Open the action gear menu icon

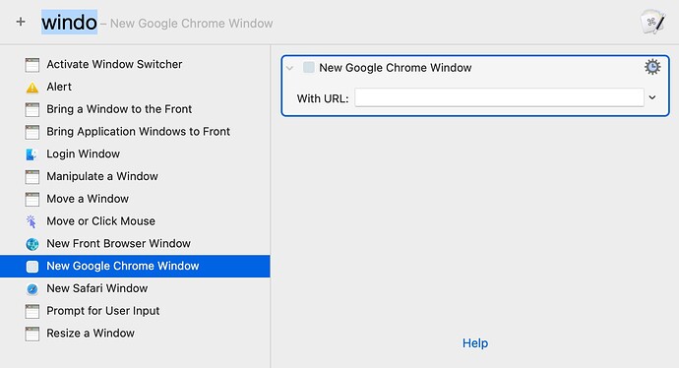652,67
